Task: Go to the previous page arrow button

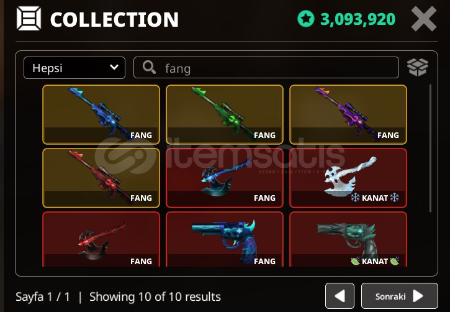Action: (340, 296)
